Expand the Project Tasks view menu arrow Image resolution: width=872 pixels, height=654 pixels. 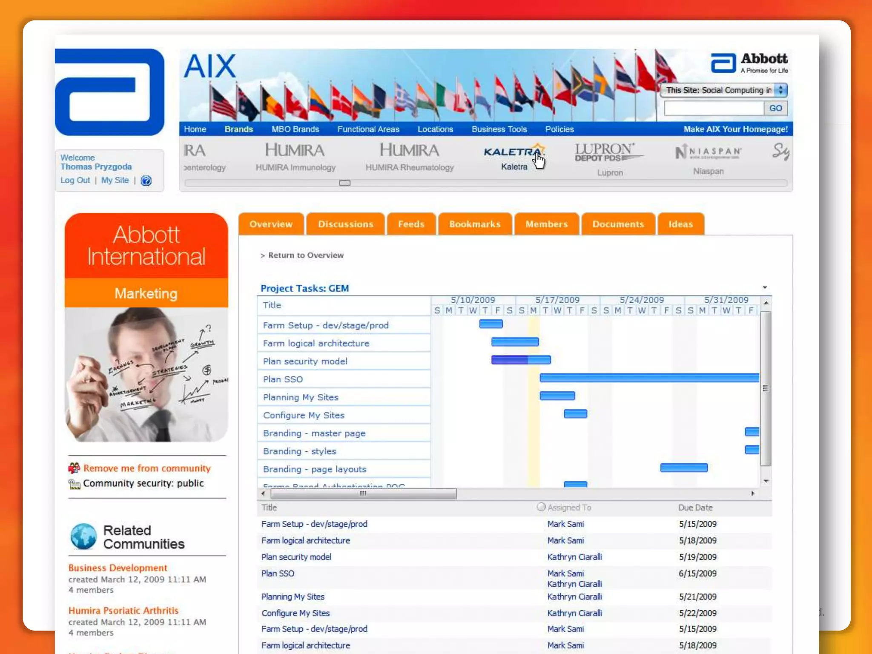coord(765,288)
